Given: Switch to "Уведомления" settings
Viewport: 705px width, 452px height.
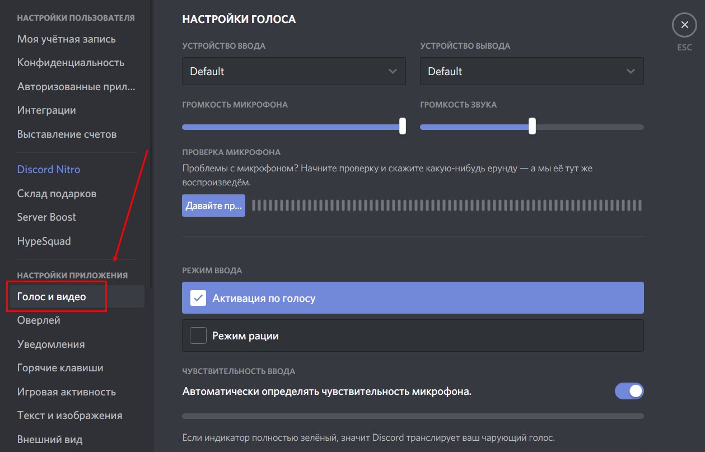Looking at the screenshot, I should pyautogui.click(x=51, y=344).
